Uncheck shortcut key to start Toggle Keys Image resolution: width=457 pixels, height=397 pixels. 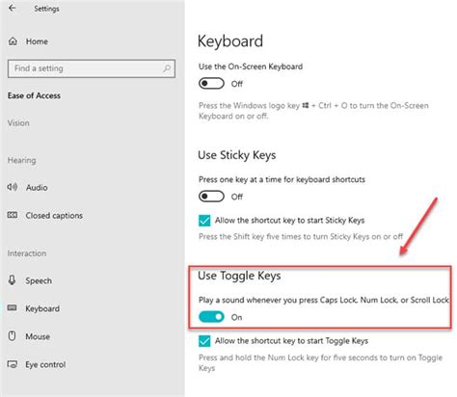[x=204, y=341]
